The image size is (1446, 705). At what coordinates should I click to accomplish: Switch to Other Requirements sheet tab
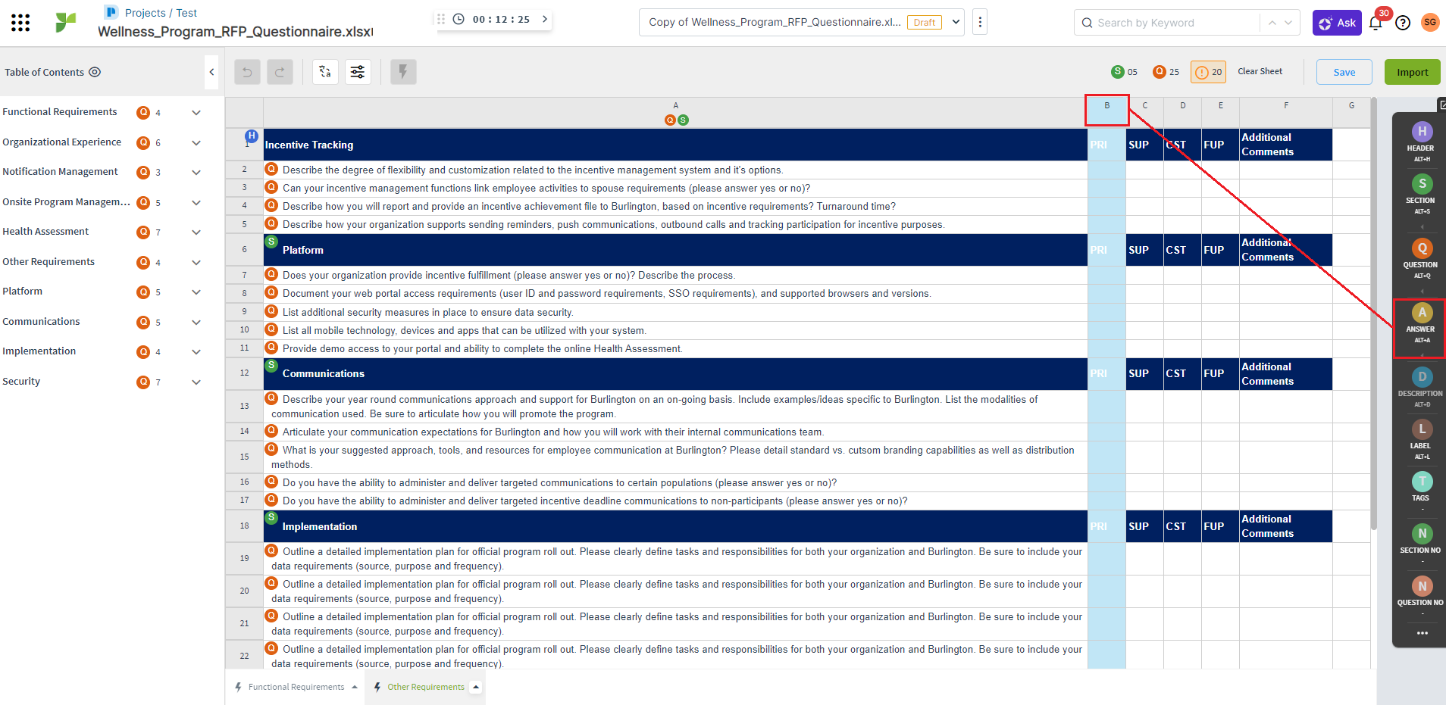click(425, 687)
